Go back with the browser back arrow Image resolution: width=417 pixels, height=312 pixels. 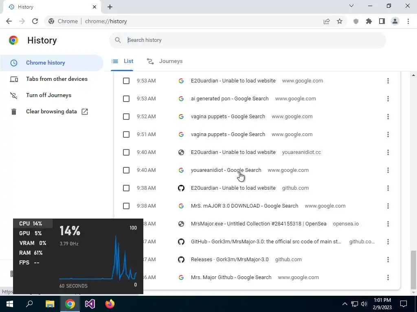9,21
